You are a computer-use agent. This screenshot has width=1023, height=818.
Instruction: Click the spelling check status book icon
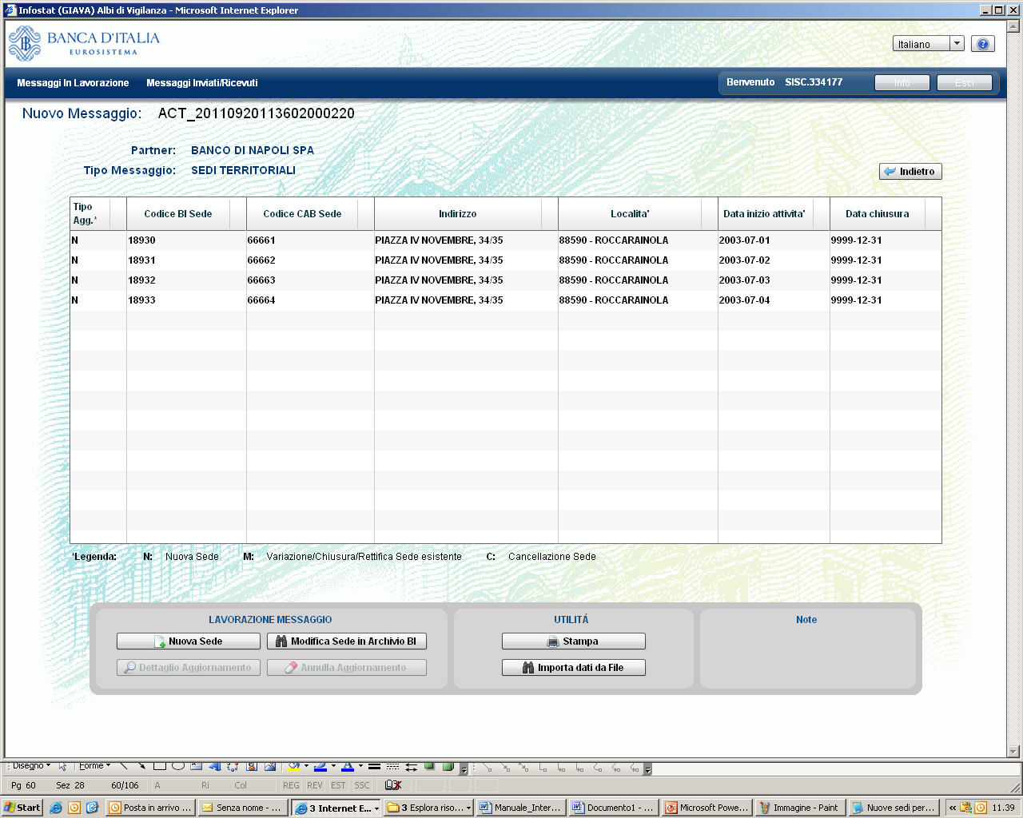[393, 785]
